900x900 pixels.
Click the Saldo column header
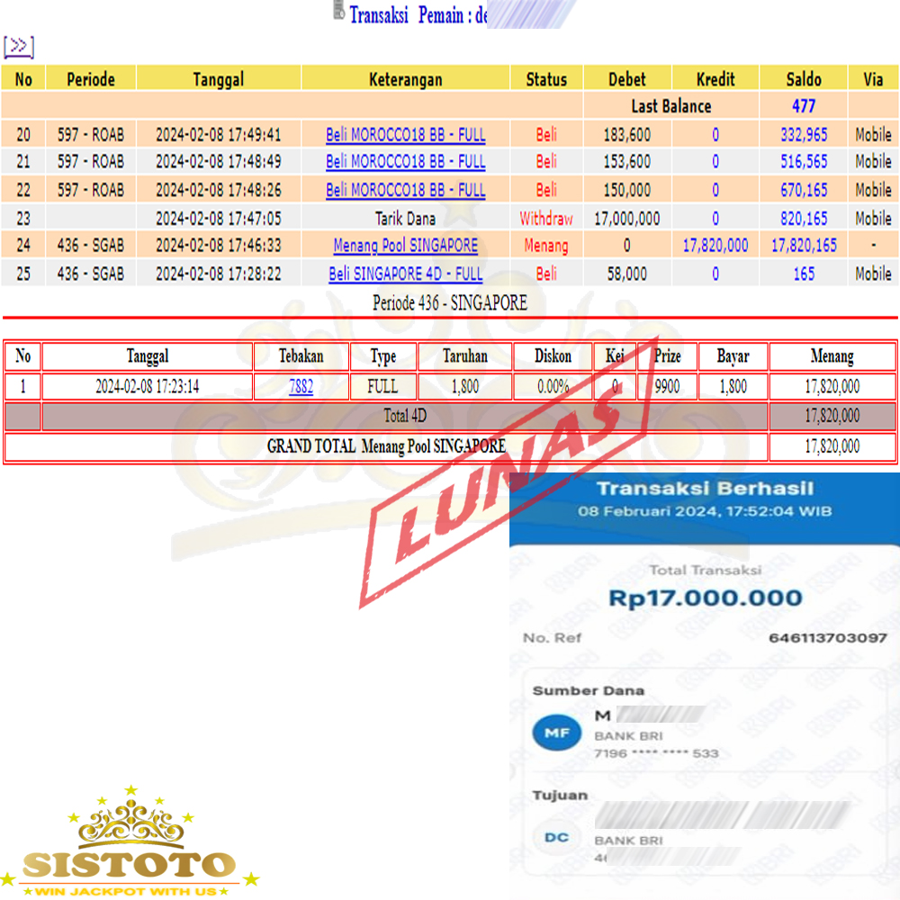pos(804,79)
